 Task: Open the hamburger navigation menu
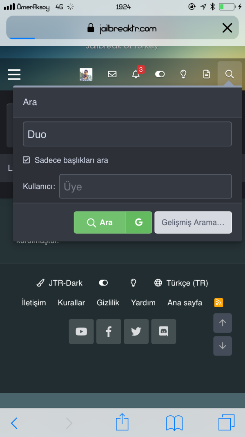(x=14, y=74)
